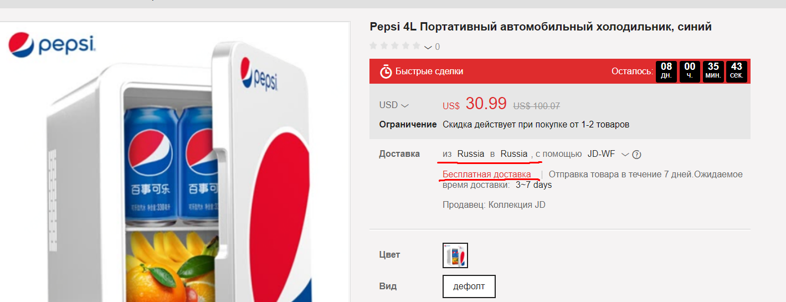The width and height of the screenshot is (786, 302).
Task: Click the question mark help icon
Action: (637, 155)
